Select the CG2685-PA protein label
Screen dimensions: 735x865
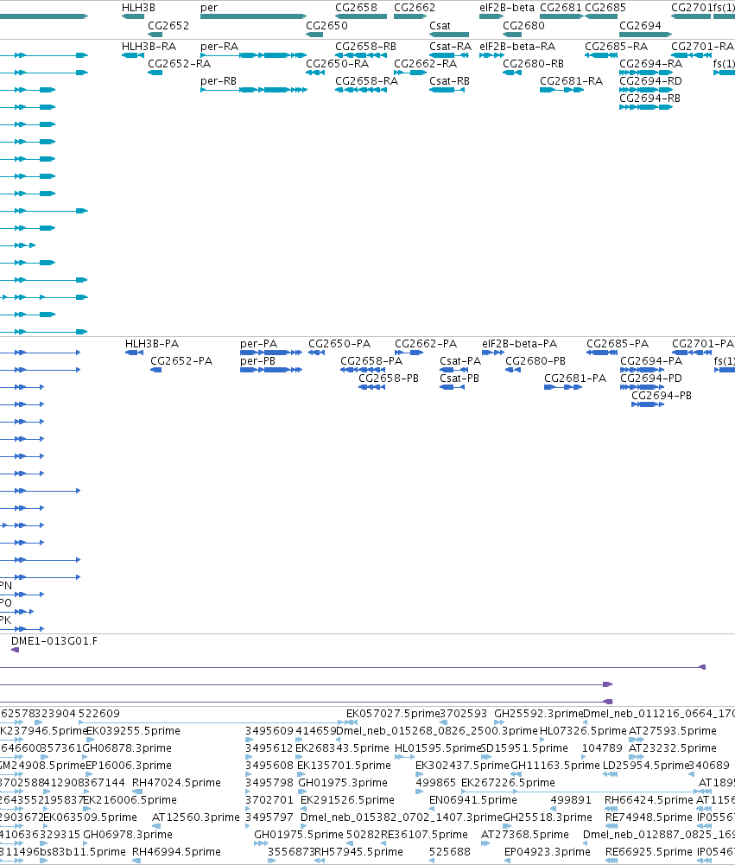coord(618,344)
